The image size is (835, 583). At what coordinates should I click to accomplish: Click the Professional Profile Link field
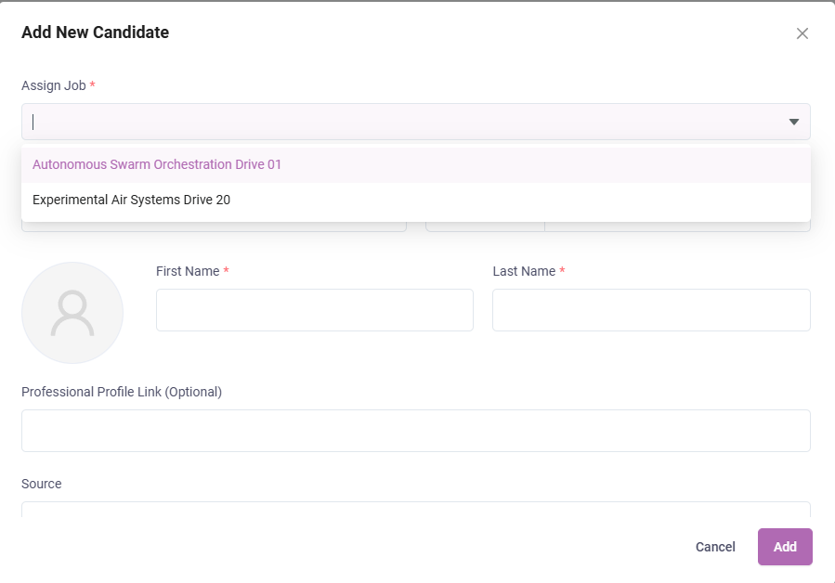416,431
